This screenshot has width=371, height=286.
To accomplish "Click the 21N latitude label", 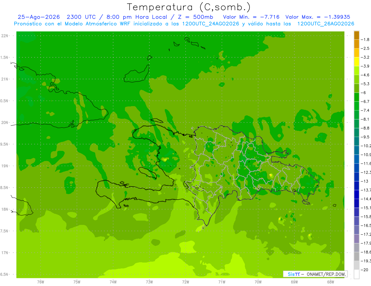I will (5, 79).
